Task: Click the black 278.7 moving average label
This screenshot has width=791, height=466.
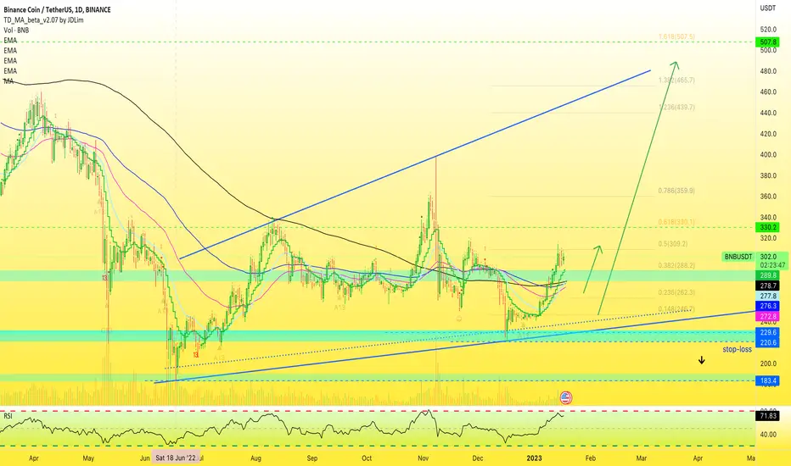Action: [767, 286]
